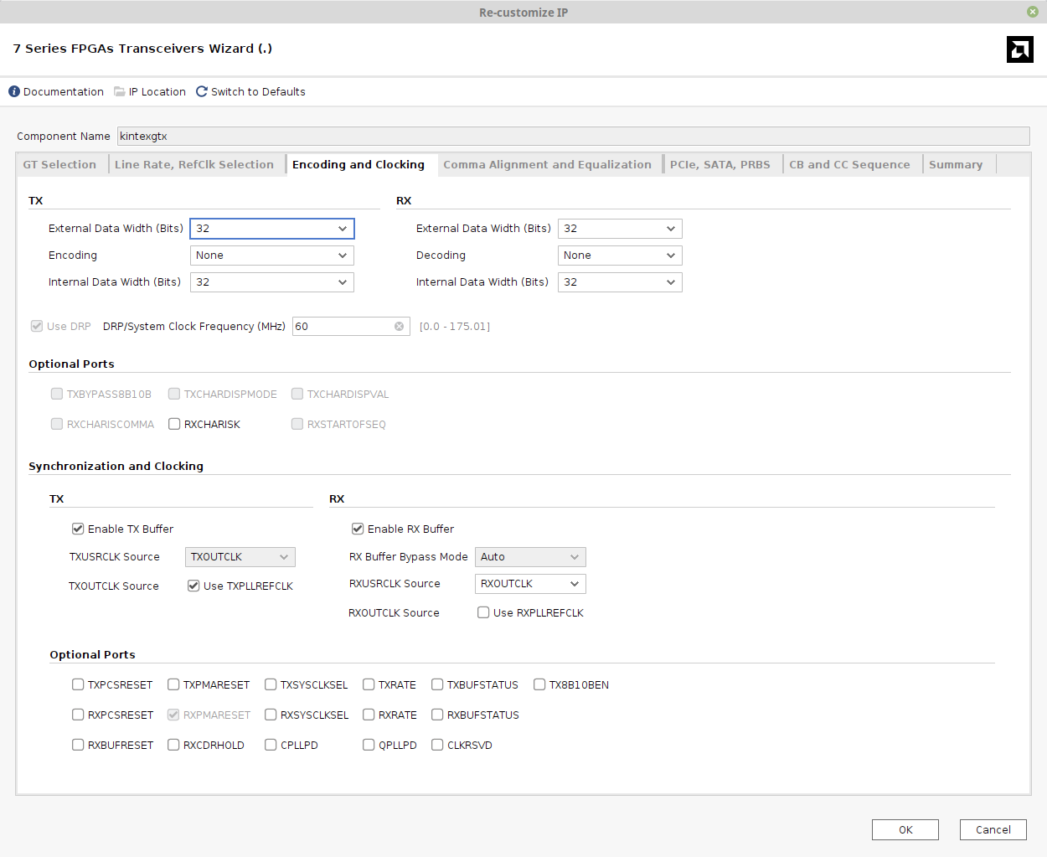1047x857 pixels.
Task: Toggle the QPLLPD checkbox
Action: pyautogui.click(x=368, y=745)
